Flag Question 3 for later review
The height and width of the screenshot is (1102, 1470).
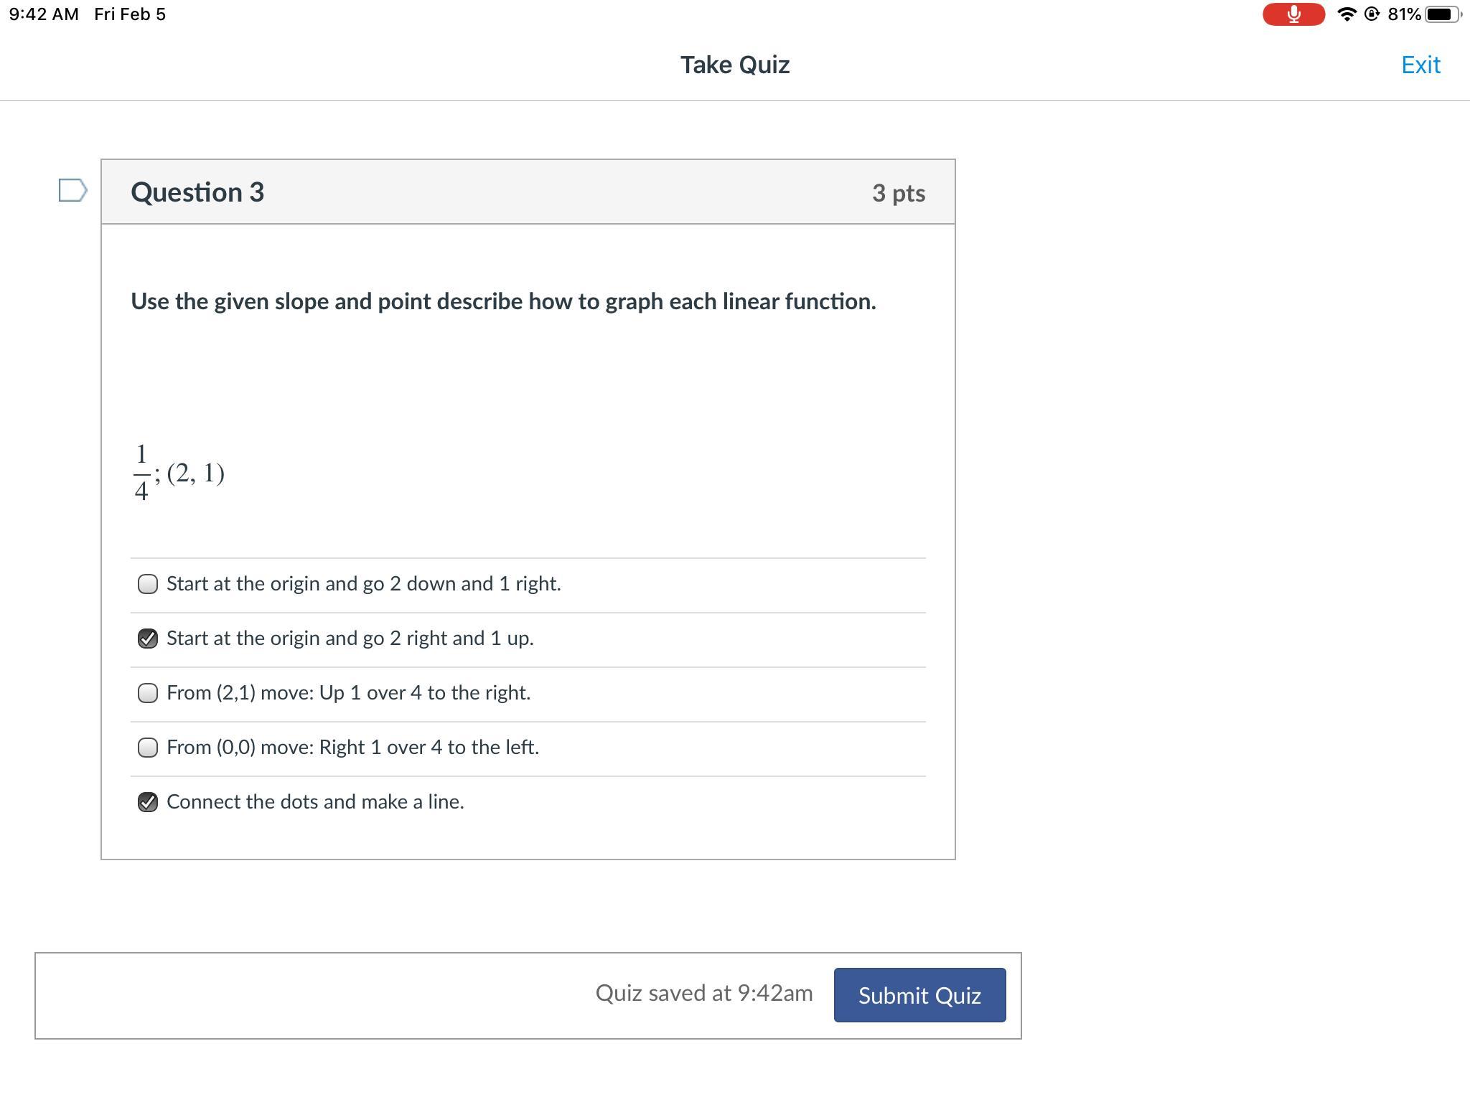pos(72,190)
